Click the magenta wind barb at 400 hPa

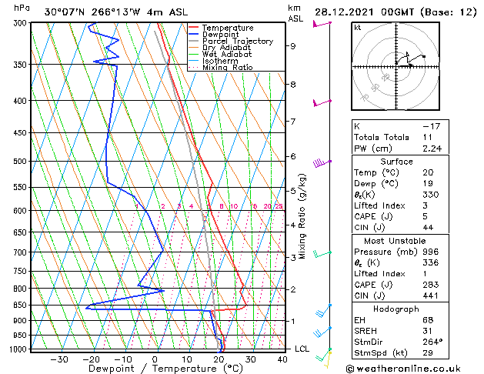click(322, 102)
